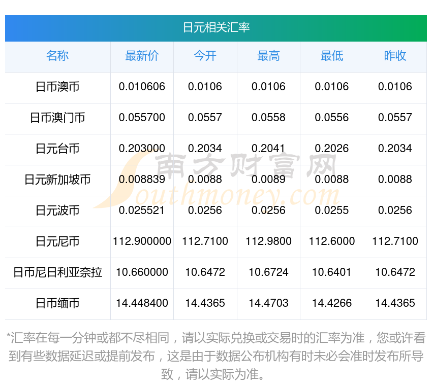
Task: Click the disclaimer note beginning *汇率在每一分钟
Action: pyautogui.click(x=216, y=356)
